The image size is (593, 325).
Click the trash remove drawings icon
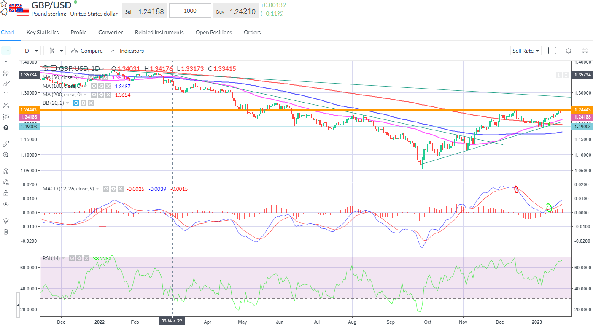(x=6, y=232)
